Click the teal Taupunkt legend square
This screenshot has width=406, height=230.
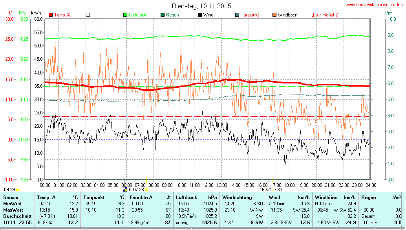click(x=237, y=15)
